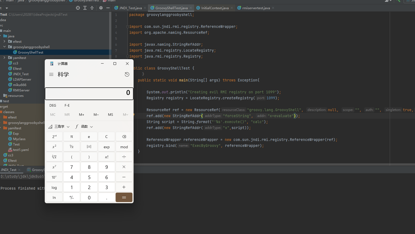Image resolution: width=415 pixels, height=234 pixels.
Task: Click the locate file target icon in Project toolbar
Action: click(x=78, y=8)
